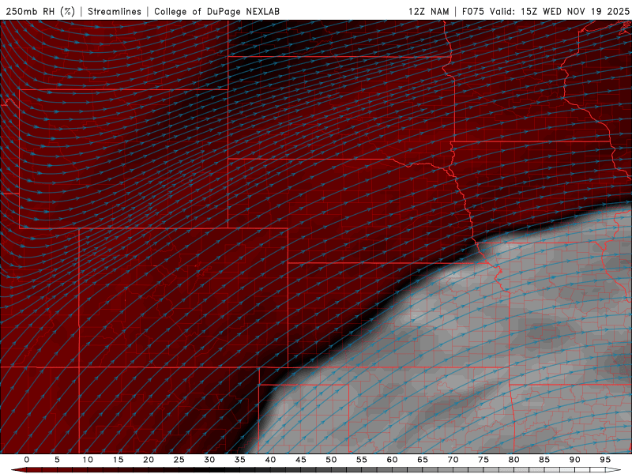The height and width of the screenshot is (474, 632).
Task: Click the "80" label on the color bar
Action: coord(514,460)
